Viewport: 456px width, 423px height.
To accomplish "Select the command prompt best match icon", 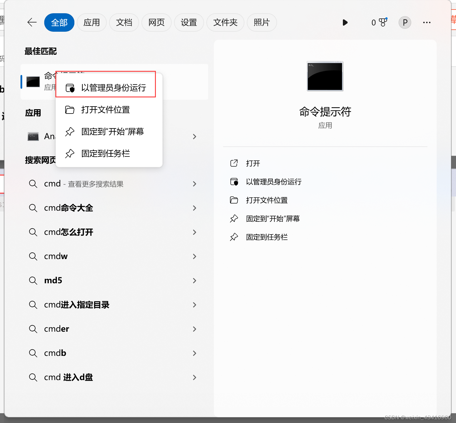I will 33,82.
